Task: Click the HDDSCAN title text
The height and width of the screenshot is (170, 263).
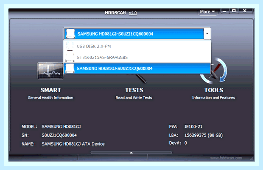Action: pos(115,13)
